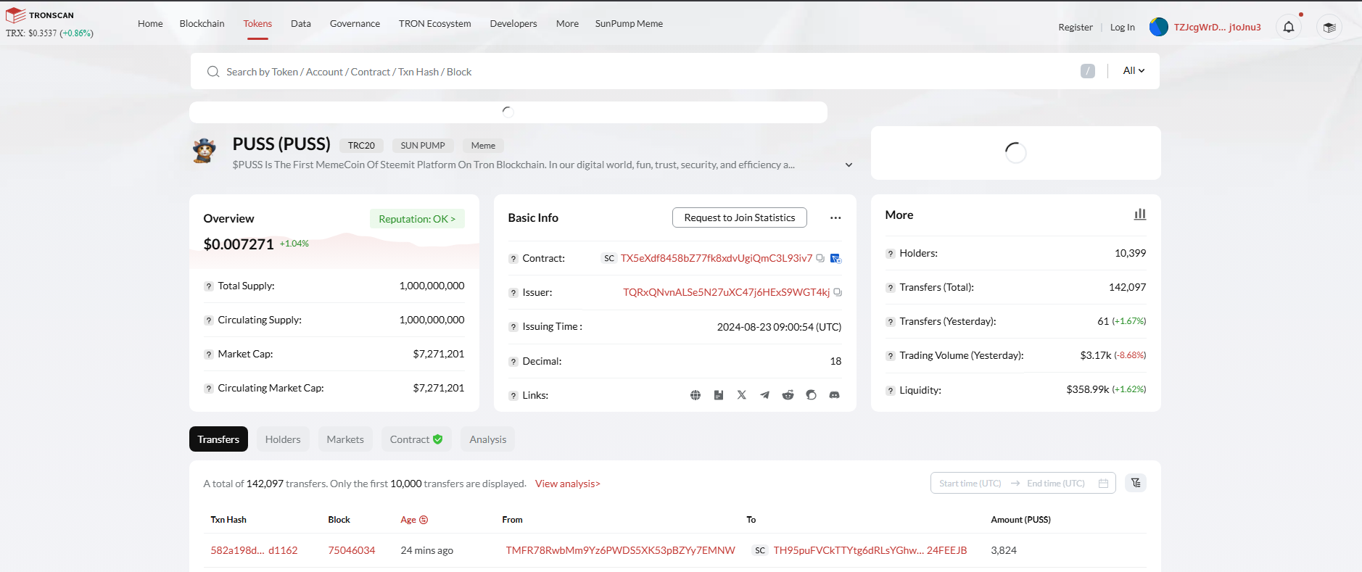Click the Register link

tap(1076, 27)
